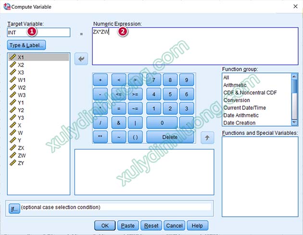Viewport: 303px width, 235px height.
Task: Click number 9 on the keypad
Action: click(x=187, y=80)
